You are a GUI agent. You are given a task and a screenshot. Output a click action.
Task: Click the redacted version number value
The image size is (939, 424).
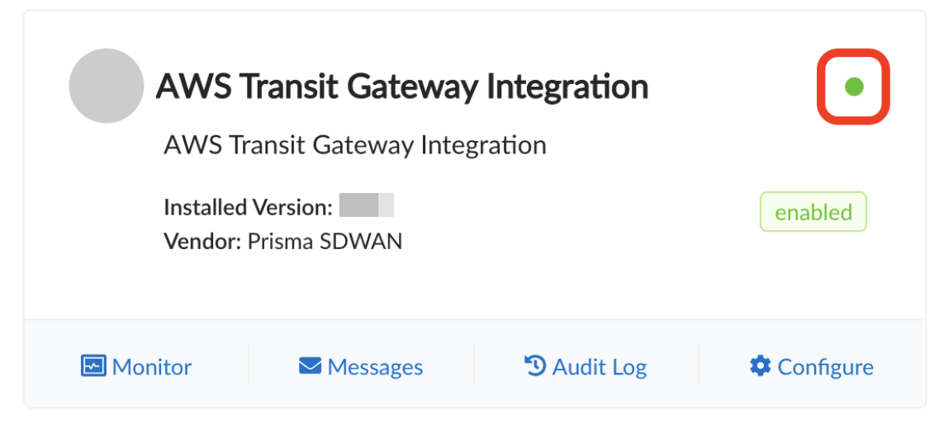[x=366, y=206]
